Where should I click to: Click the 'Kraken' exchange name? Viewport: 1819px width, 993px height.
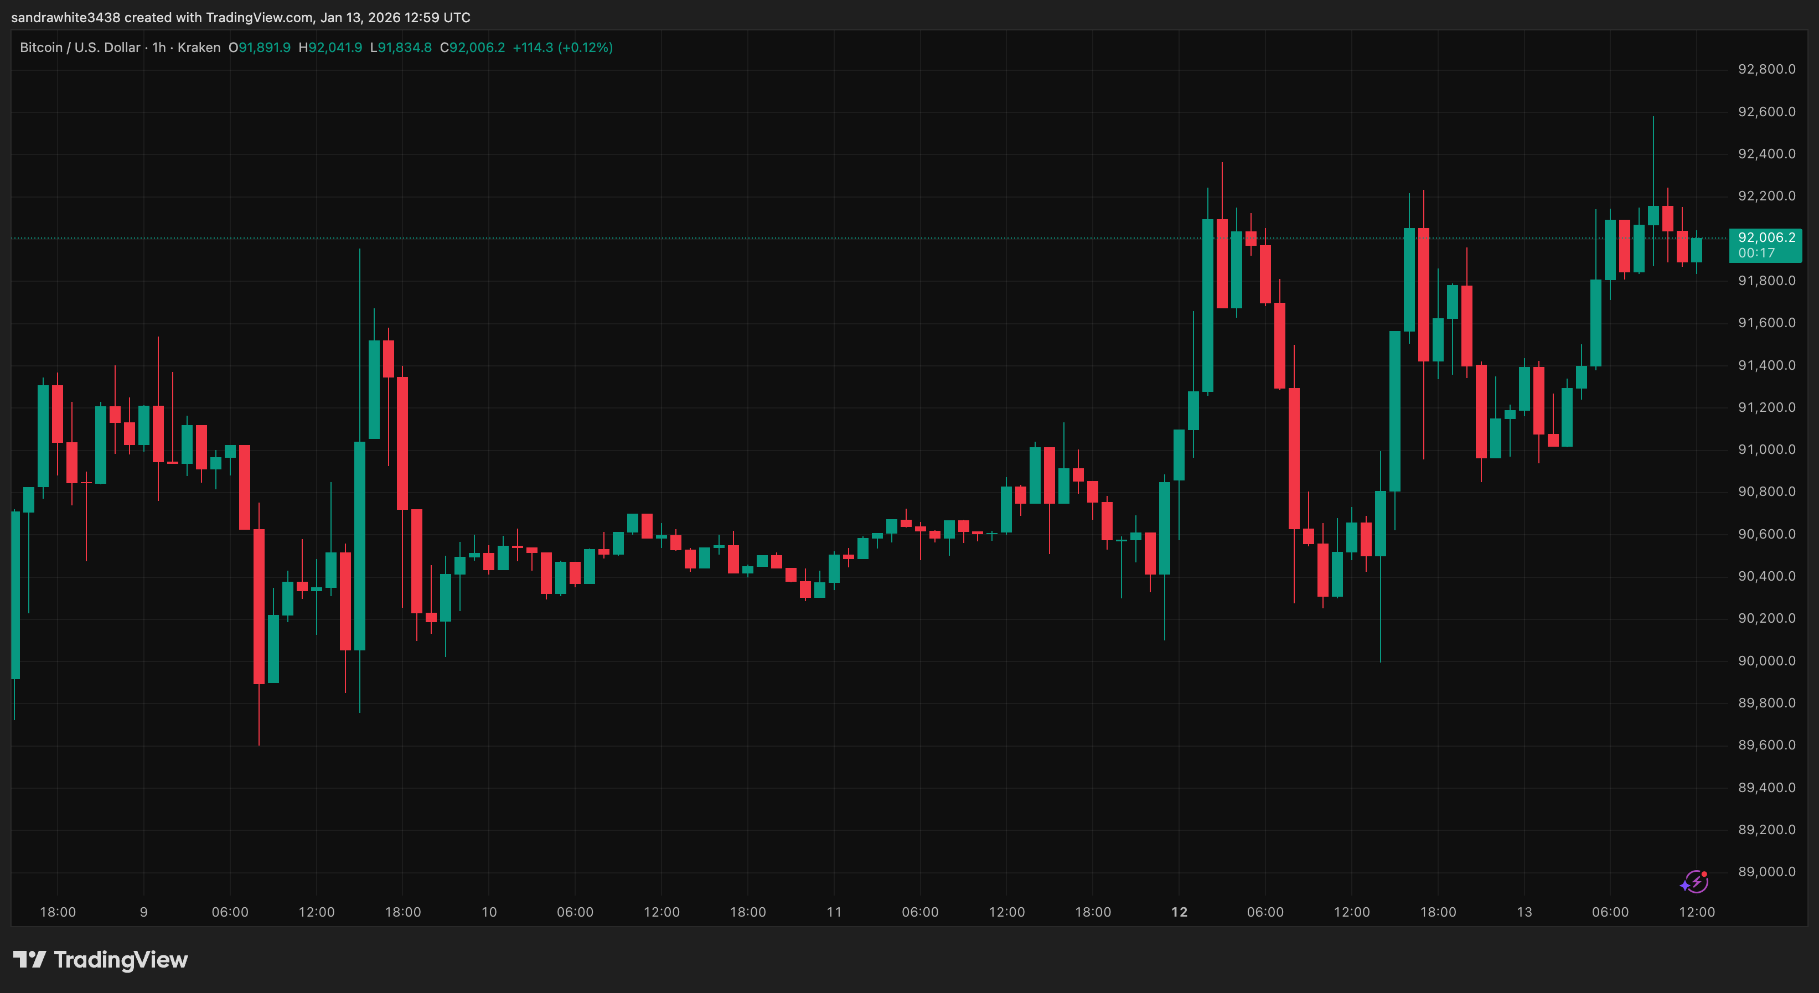click(199, 47)
